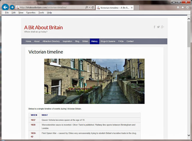Click the terraced houses street photo

(x=94, y=81)
